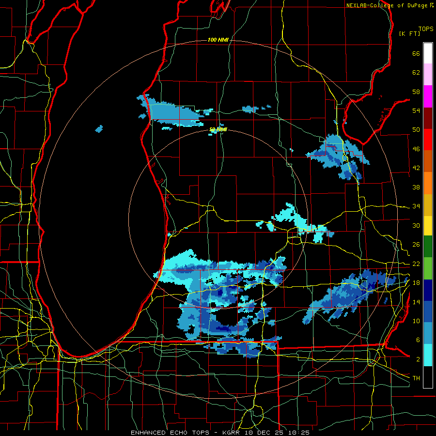Click the bright yellow legend swatch

(428, 226)
